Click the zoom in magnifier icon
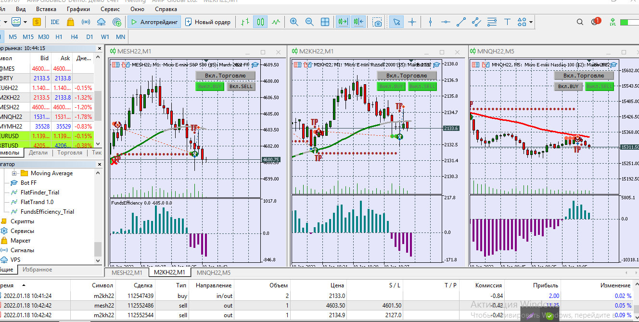This screenshot has height=322, width=639. click(x=294, y=22)
